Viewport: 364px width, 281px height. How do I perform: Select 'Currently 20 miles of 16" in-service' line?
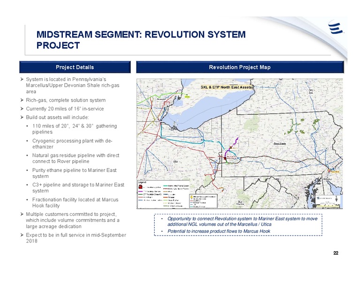(x=65, y=109)
